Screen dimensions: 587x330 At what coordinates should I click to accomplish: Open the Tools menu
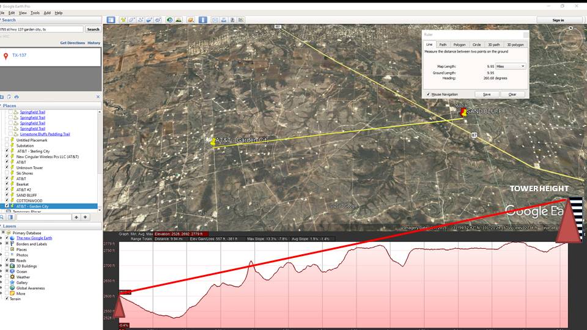point(35,13)
